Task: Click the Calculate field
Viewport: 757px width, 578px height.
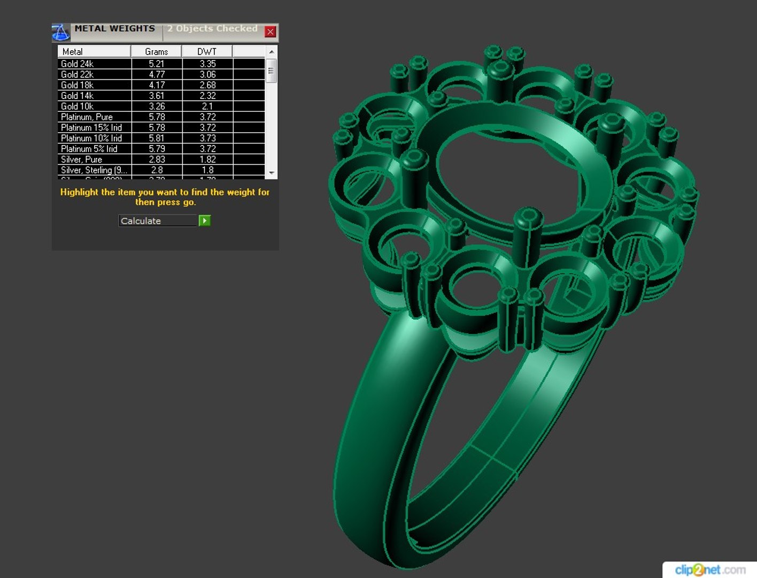Action: pyautogui.click(x=158, y=220)
